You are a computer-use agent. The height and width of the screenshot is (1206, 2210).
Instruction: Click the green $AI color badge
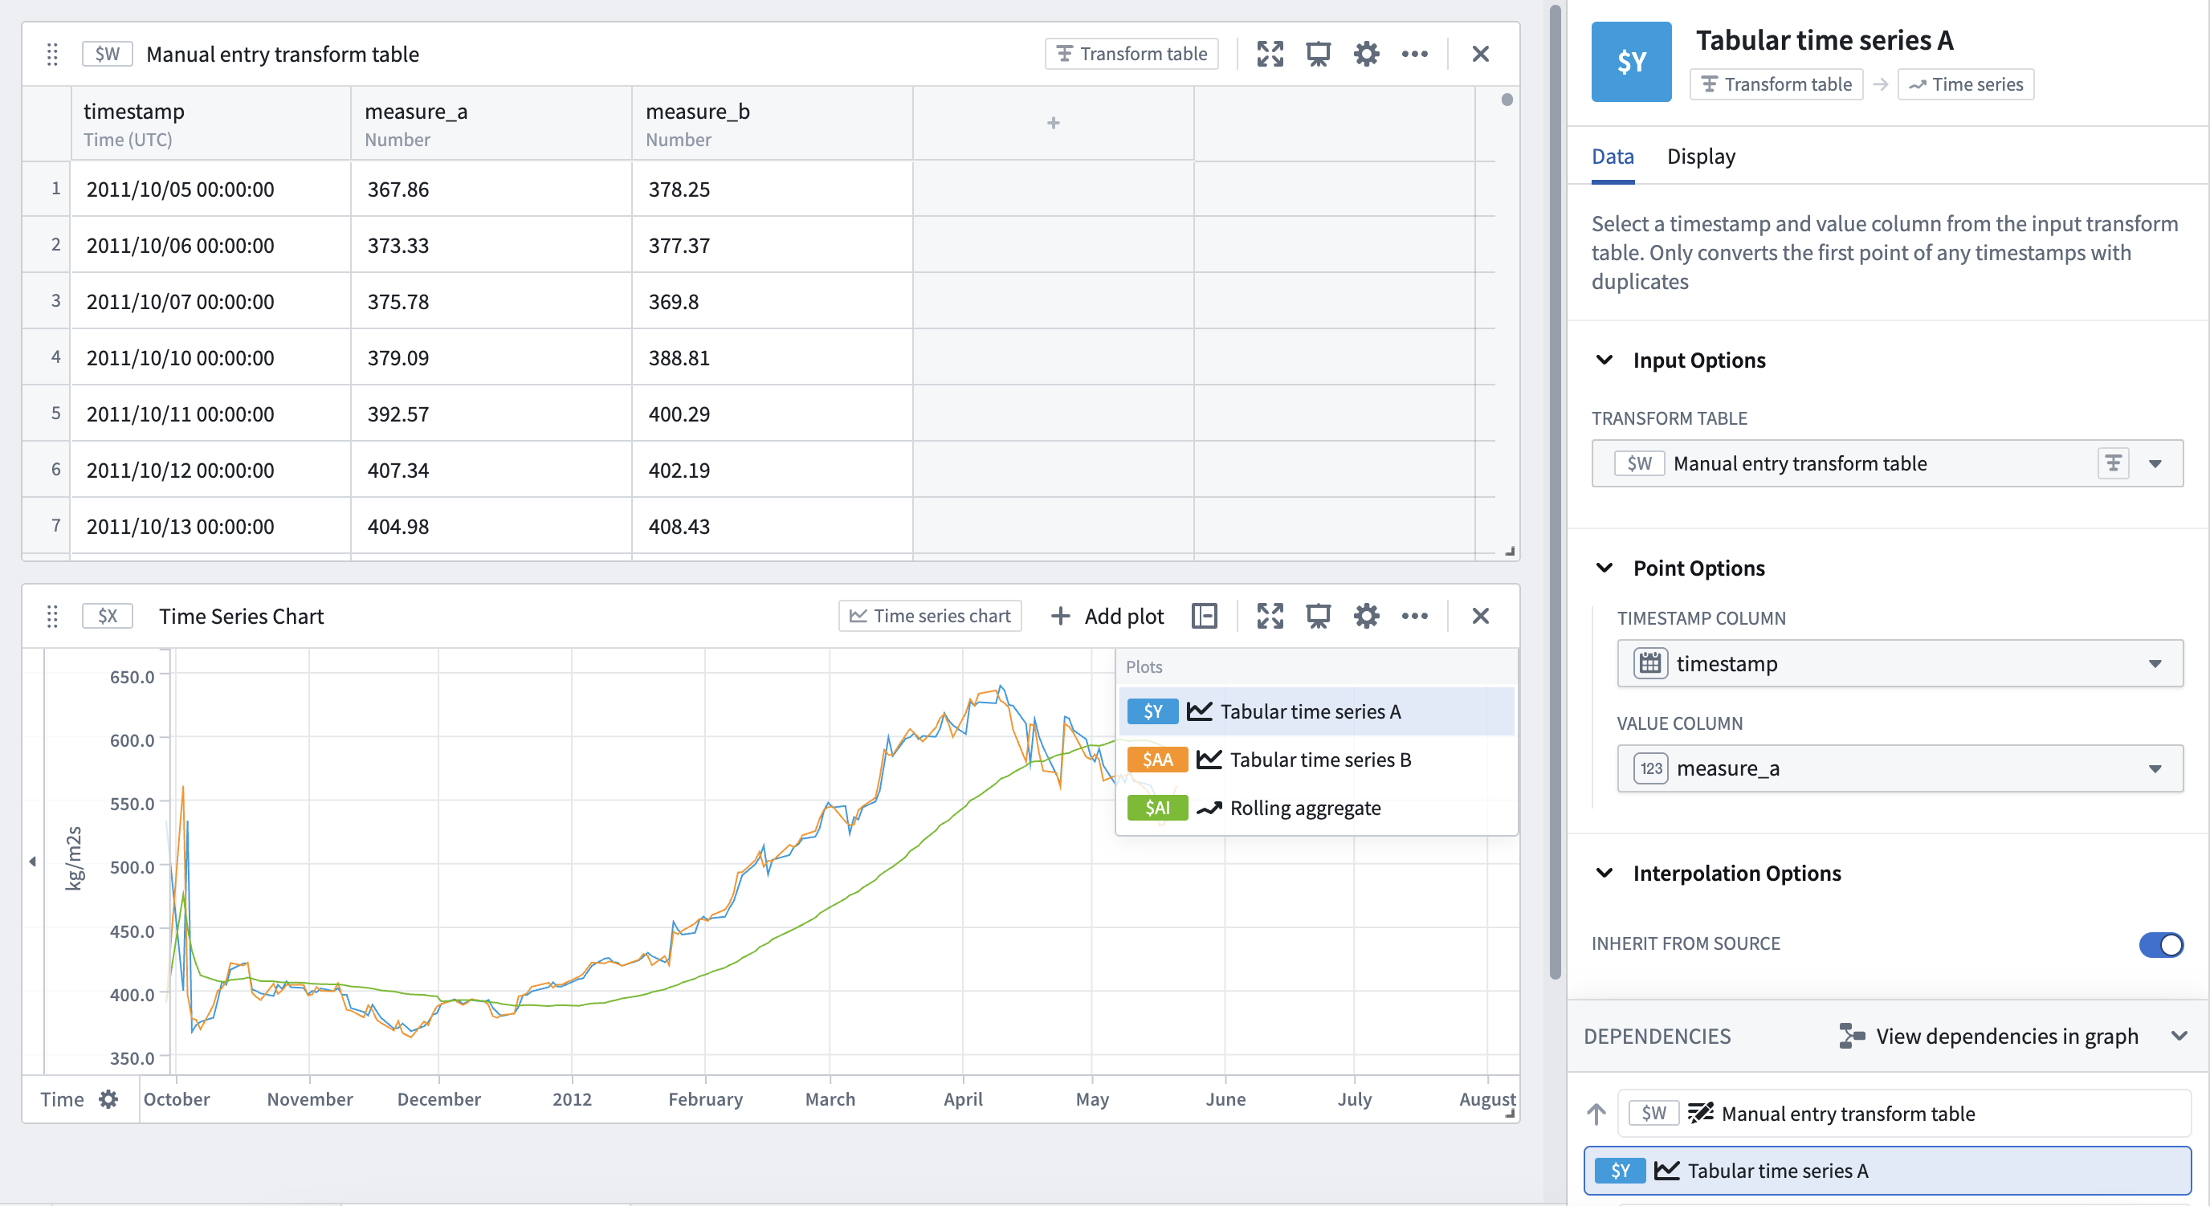pyautogui.click(x=1156, y=808)
